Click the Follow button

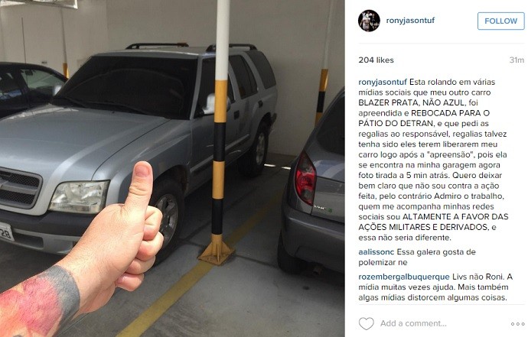click(500, 21)
